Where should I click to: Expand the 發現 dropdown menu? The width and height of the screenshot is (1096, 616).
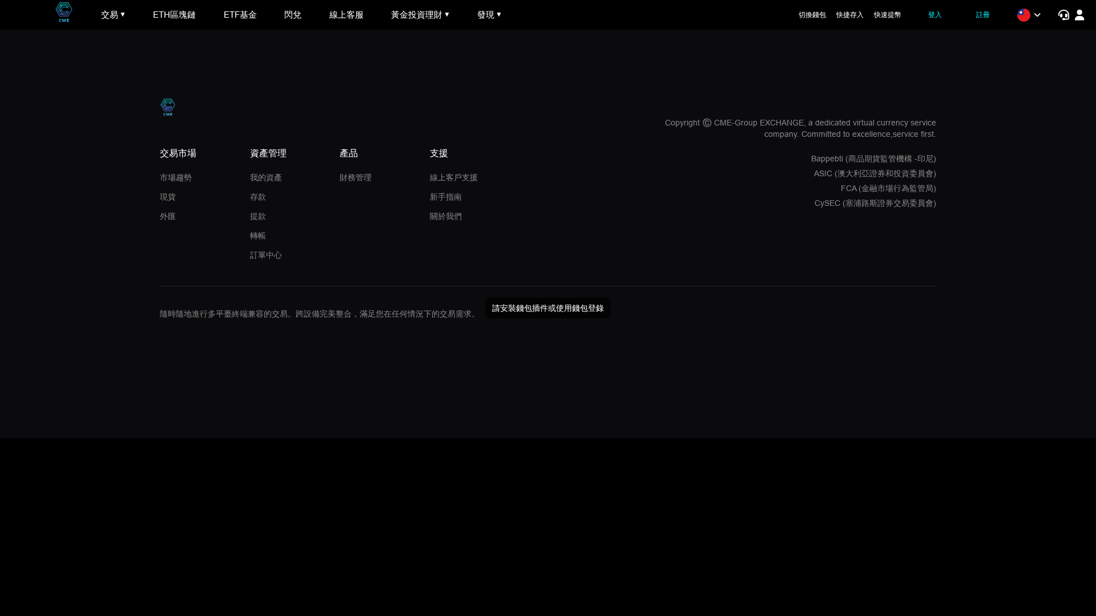(x=489, y=15)
